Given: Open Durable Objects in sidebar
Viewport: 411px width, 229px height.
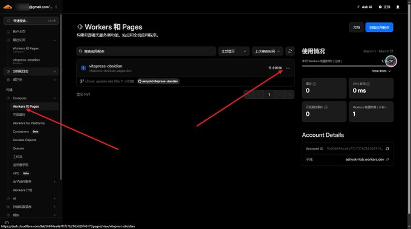Looking at the screenshot, I should pyautogui.click(x=24, y=140).
